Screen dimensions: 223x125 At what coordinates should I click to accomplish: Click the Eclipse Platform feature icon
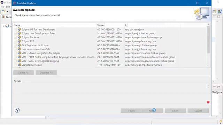20,37
